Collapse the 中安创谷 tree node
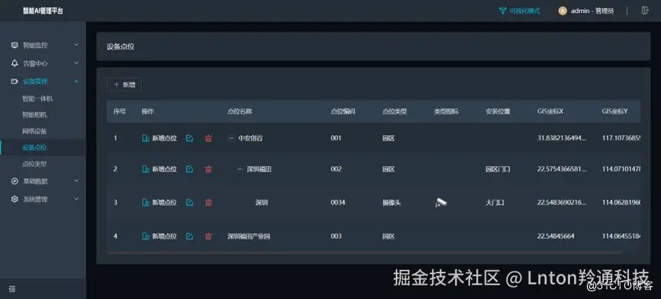Screen dimensions: 661x299 tap(231, 138)
